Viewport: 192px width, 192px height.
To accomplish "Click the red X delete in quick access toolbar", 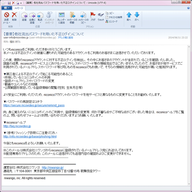I will pos(13,3).
